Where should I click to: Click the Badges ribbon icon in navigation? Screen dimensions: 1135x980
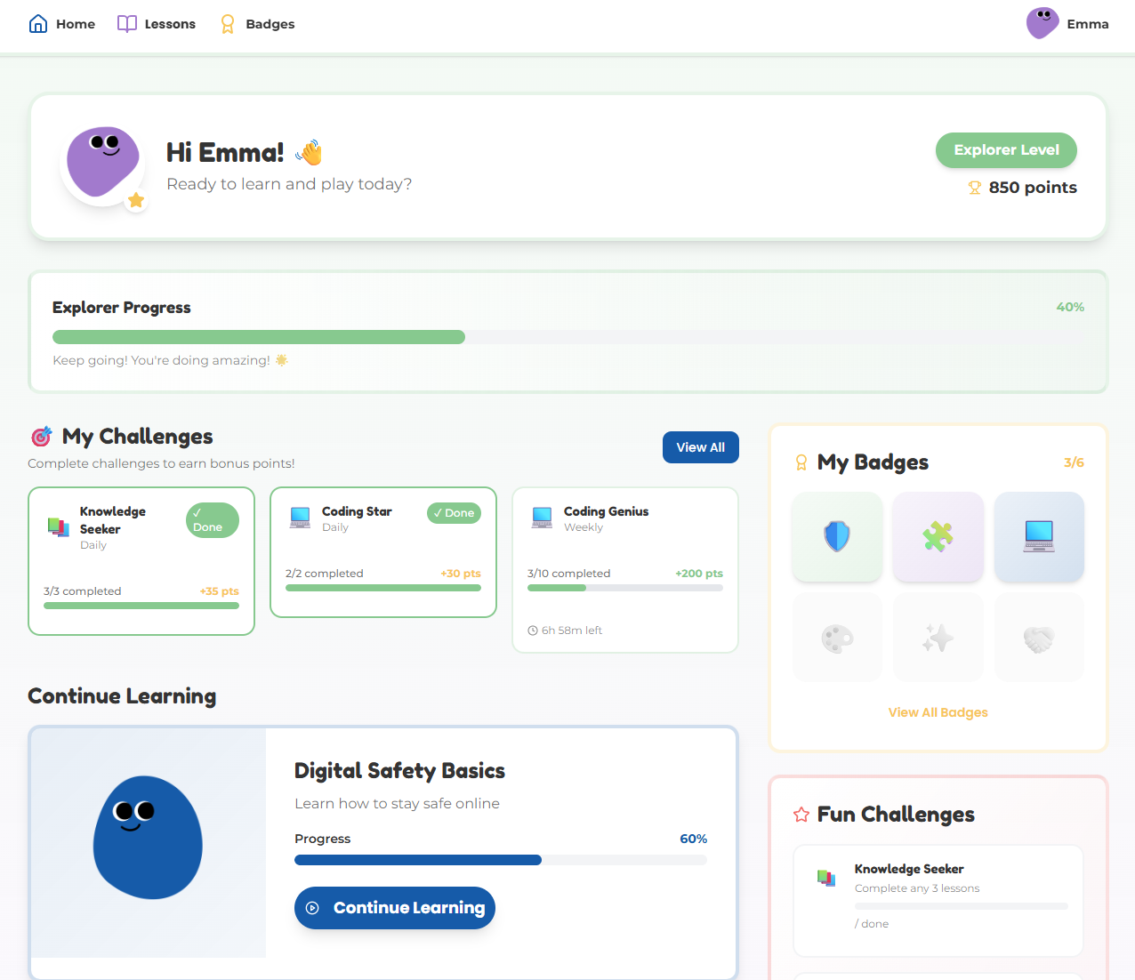(x=227, y=24)
